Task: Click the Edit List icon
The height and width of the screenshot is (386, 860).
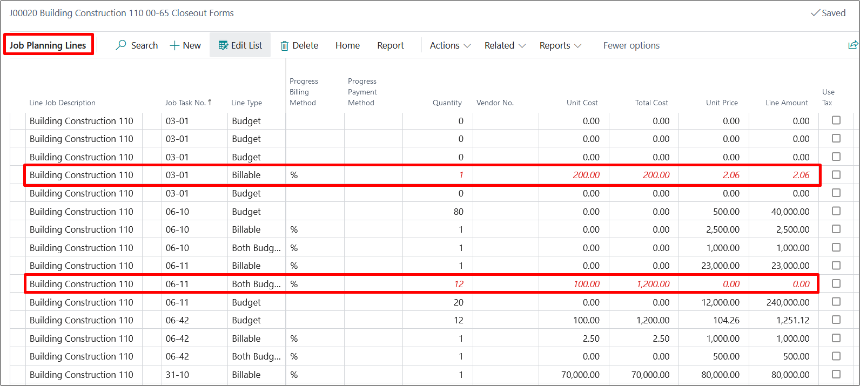Action: 223,46
